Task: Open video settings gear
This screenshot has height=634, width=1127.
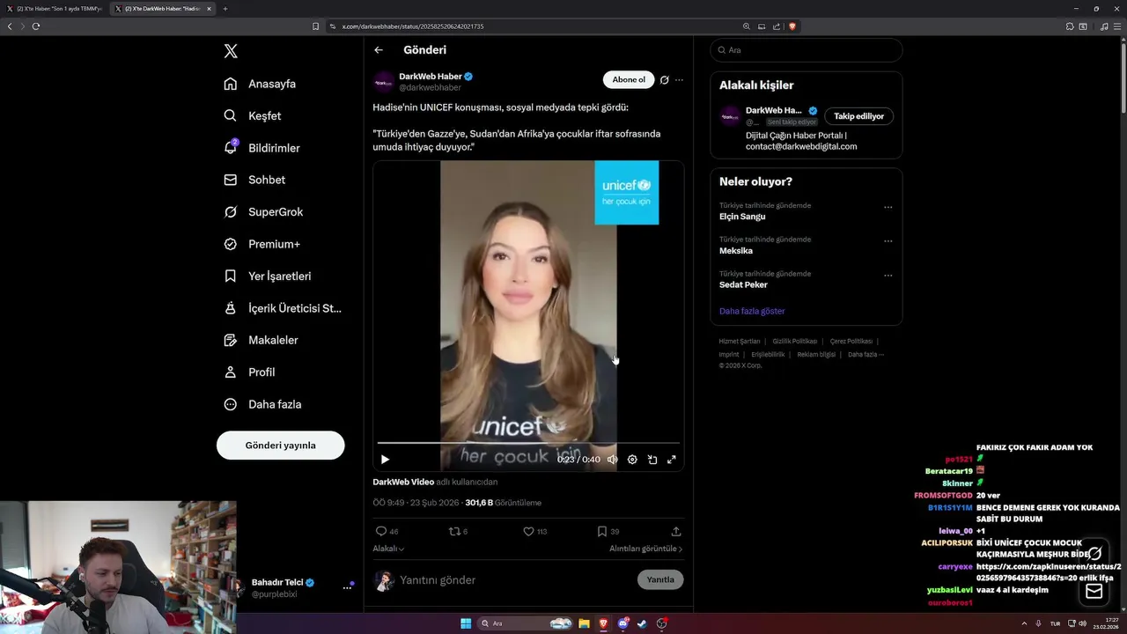Action: (x=632, y=460)
